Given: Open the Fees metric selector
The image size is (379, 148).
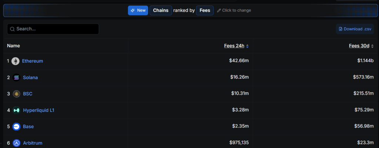Looking at the screenshot, I should tap(205, 10).
